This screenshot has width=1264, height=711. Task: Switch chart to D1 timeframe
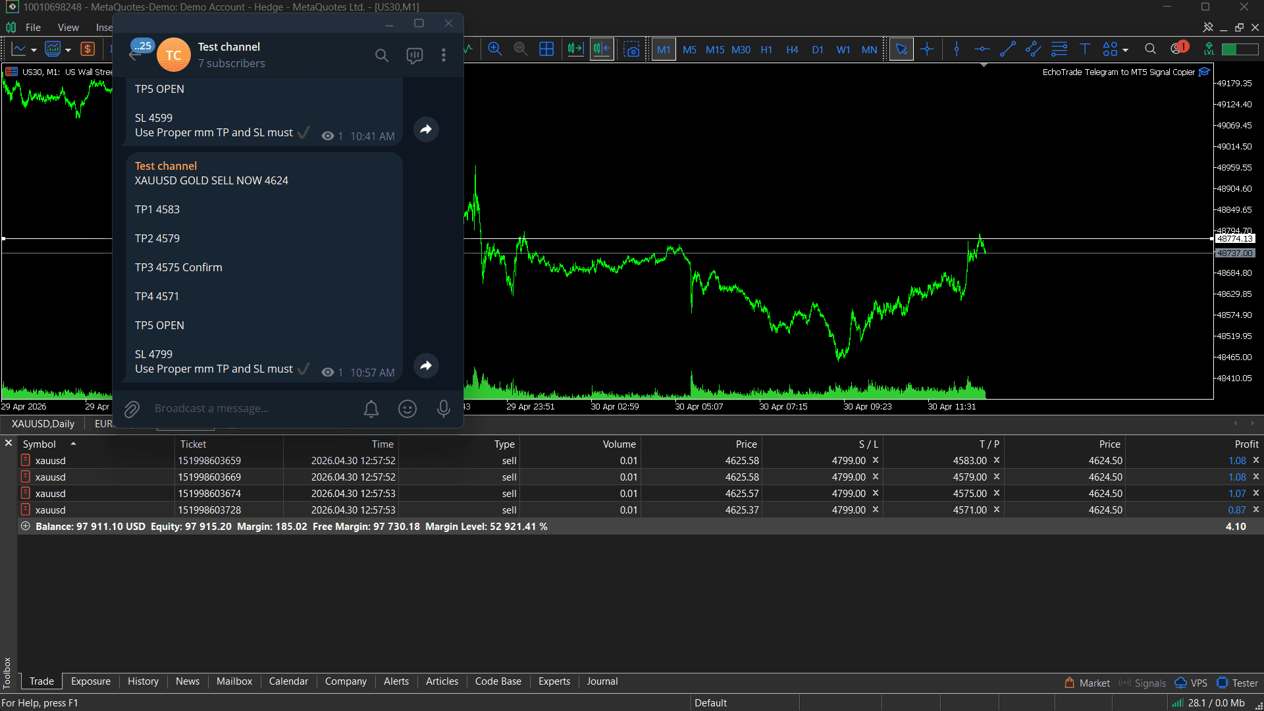click(x=818, y=50)
